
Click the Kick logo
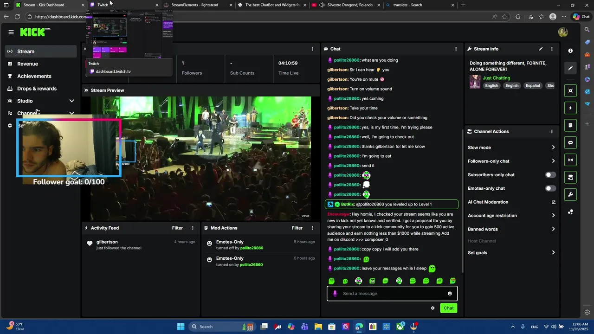[33, 32]
